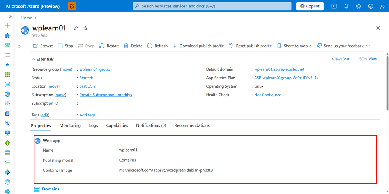Open Virtual machines monitor icon in sidebar
This screenshot has height=194, width=389.
[x=7, y=133]
